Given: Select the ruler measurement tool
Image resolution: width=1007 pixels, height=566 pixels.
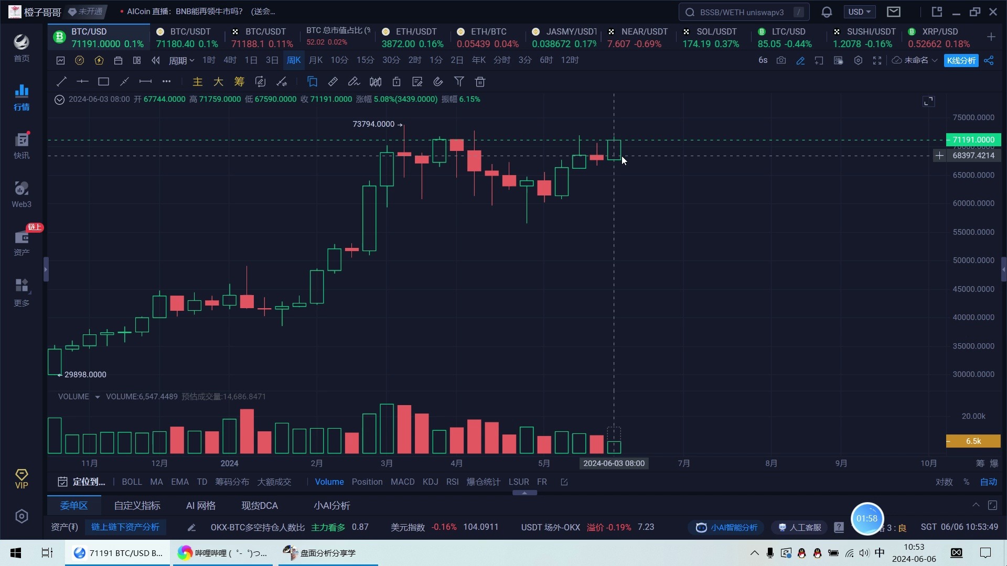Looking at the screenshot, I should point(333,82).
